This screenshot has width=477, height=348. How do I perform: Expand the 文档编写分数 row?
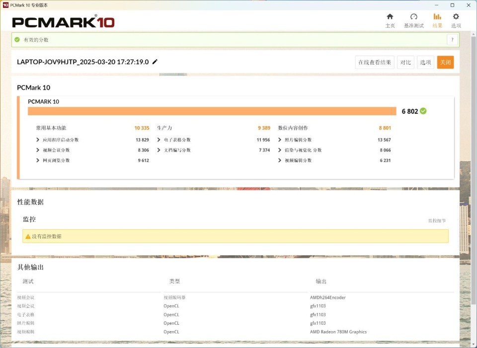point(159,150)
